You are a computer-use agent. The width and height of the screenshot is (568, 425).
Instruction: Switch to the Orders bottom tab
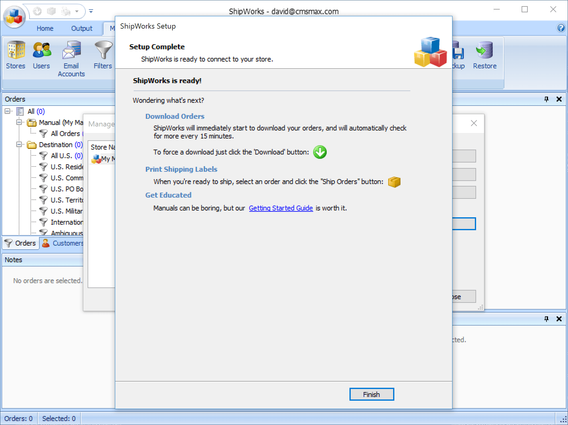pos(21,243)
